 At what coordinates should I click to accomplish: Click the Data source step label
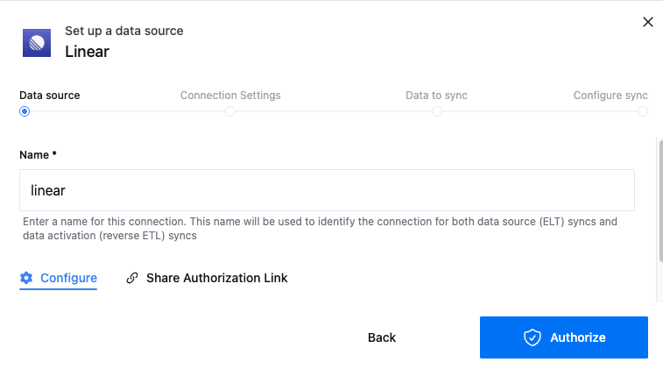tap(49, 96)
